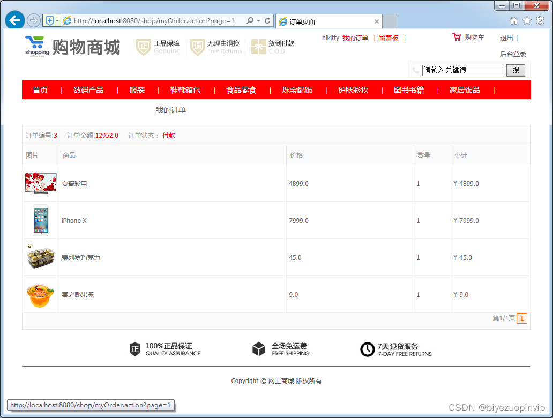Close the 订单页面 tab

coord(377,21)
